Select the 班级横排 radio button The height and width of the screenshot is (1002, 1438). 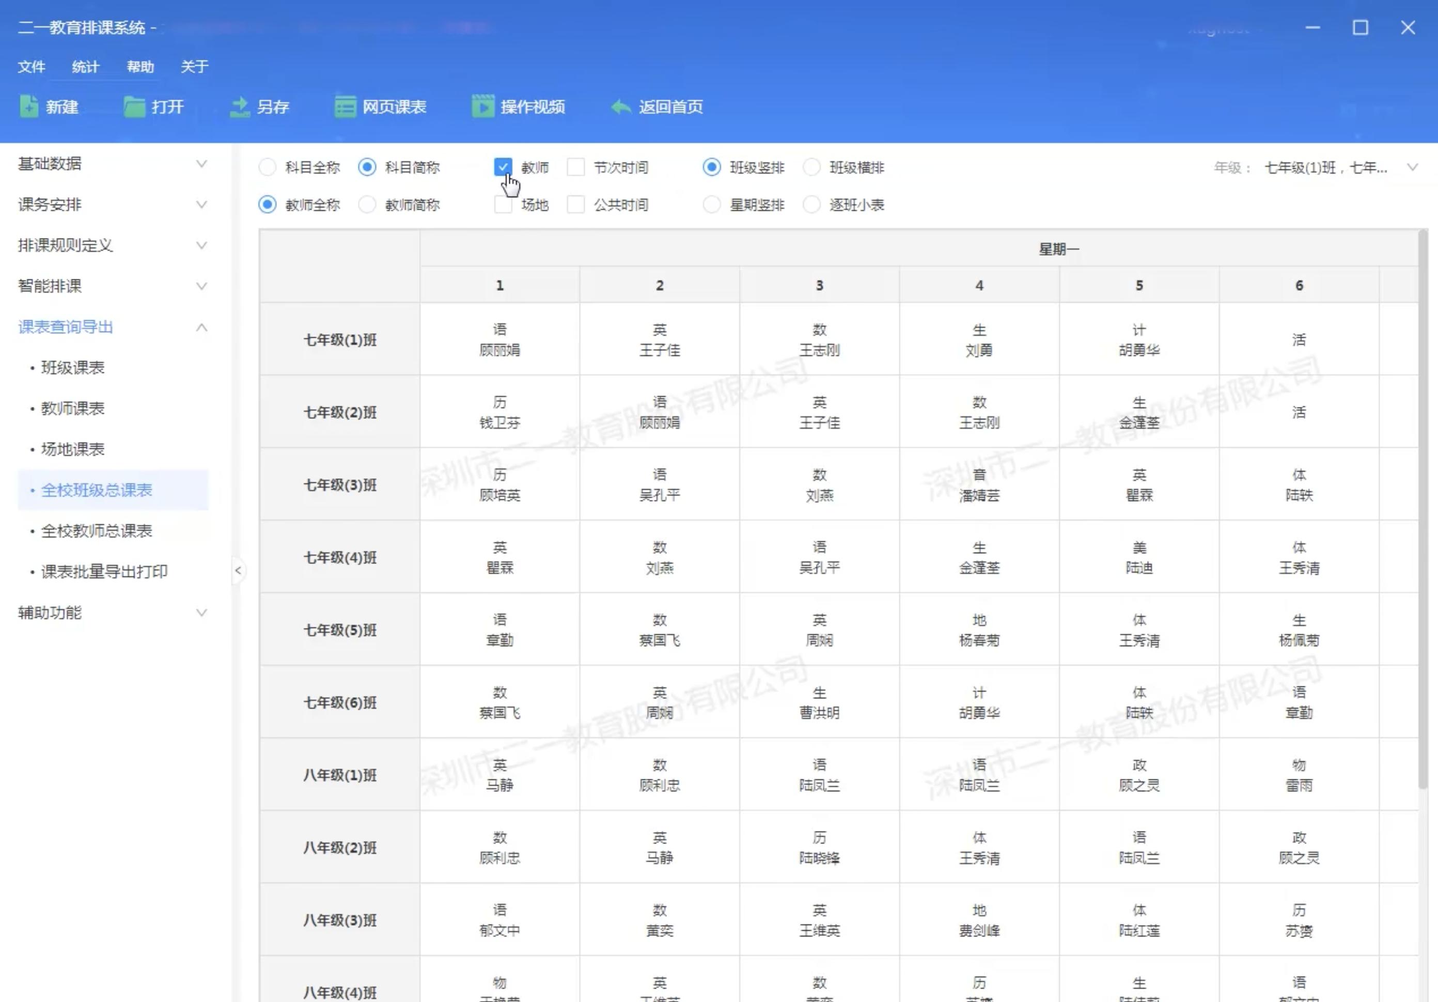pos(811,167)
